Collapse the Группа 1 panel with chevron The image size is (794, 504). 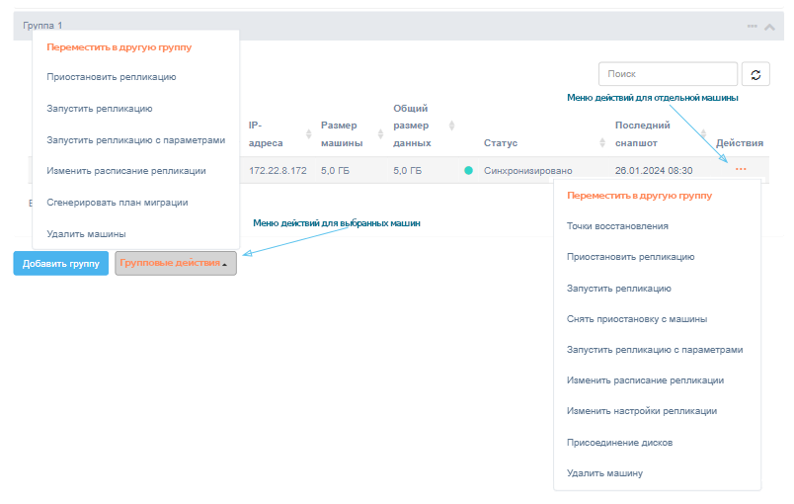pyautogui.click(x=770, y=26)
